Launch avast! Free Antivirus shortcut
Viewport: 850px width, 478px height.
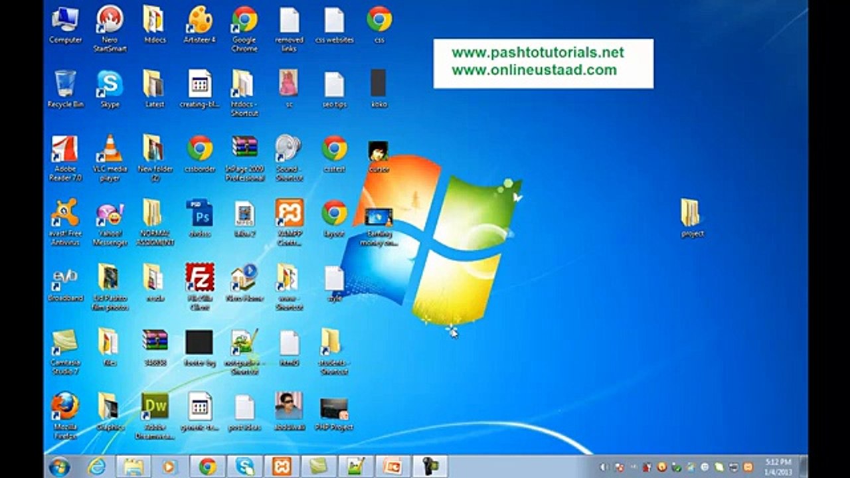click(65, 223)
